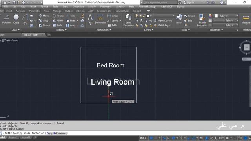Select the Fillet tool
The height and width of the screenshot is (141, 251).
pos(71,20)
